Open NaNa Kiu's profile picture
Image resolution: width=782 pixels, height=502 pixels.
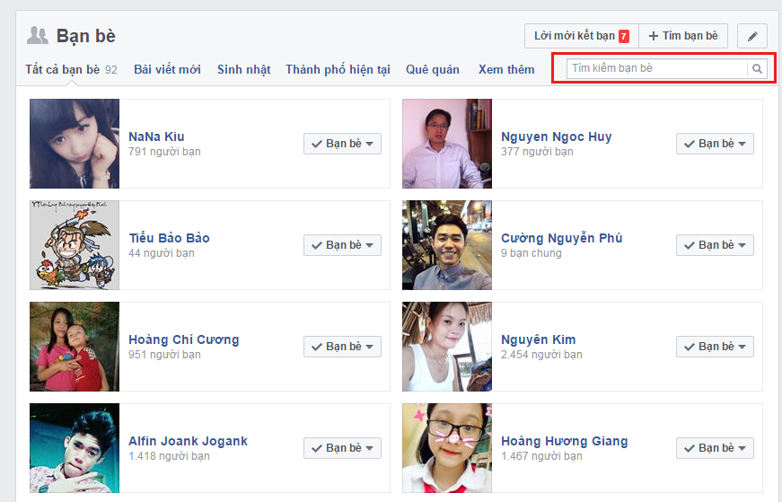tap(75, 144)
